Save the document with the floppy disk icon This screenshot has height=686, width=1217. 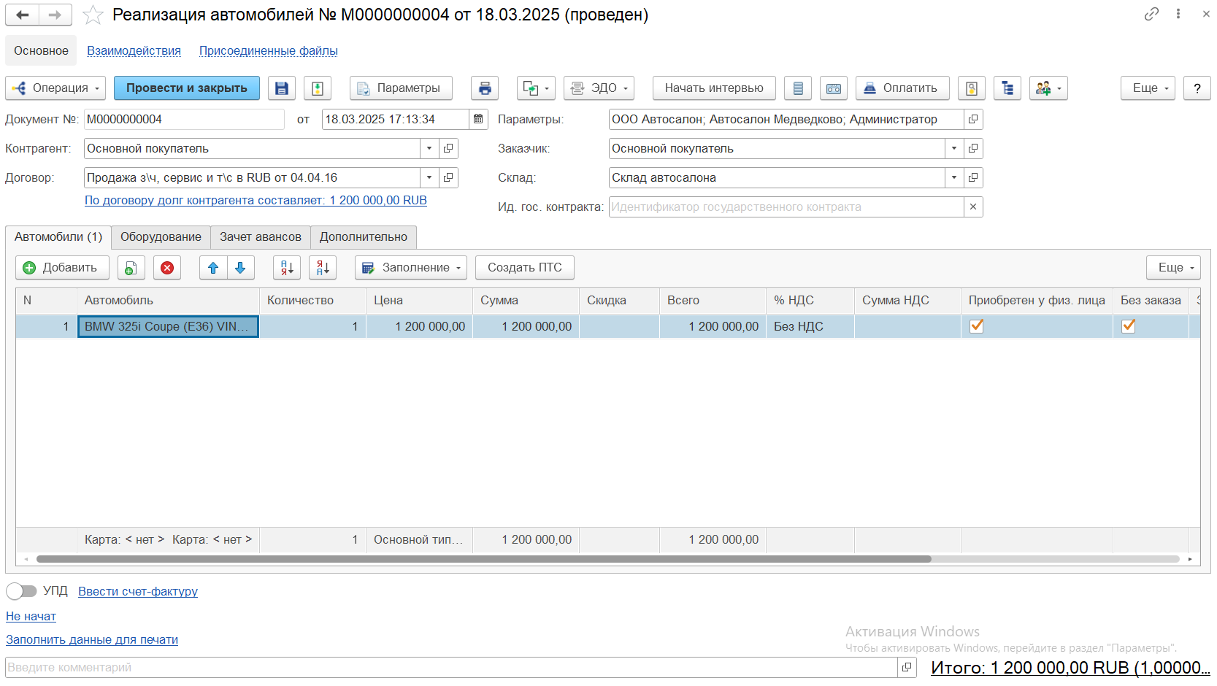pyautogui.click(x=282, y=88)
